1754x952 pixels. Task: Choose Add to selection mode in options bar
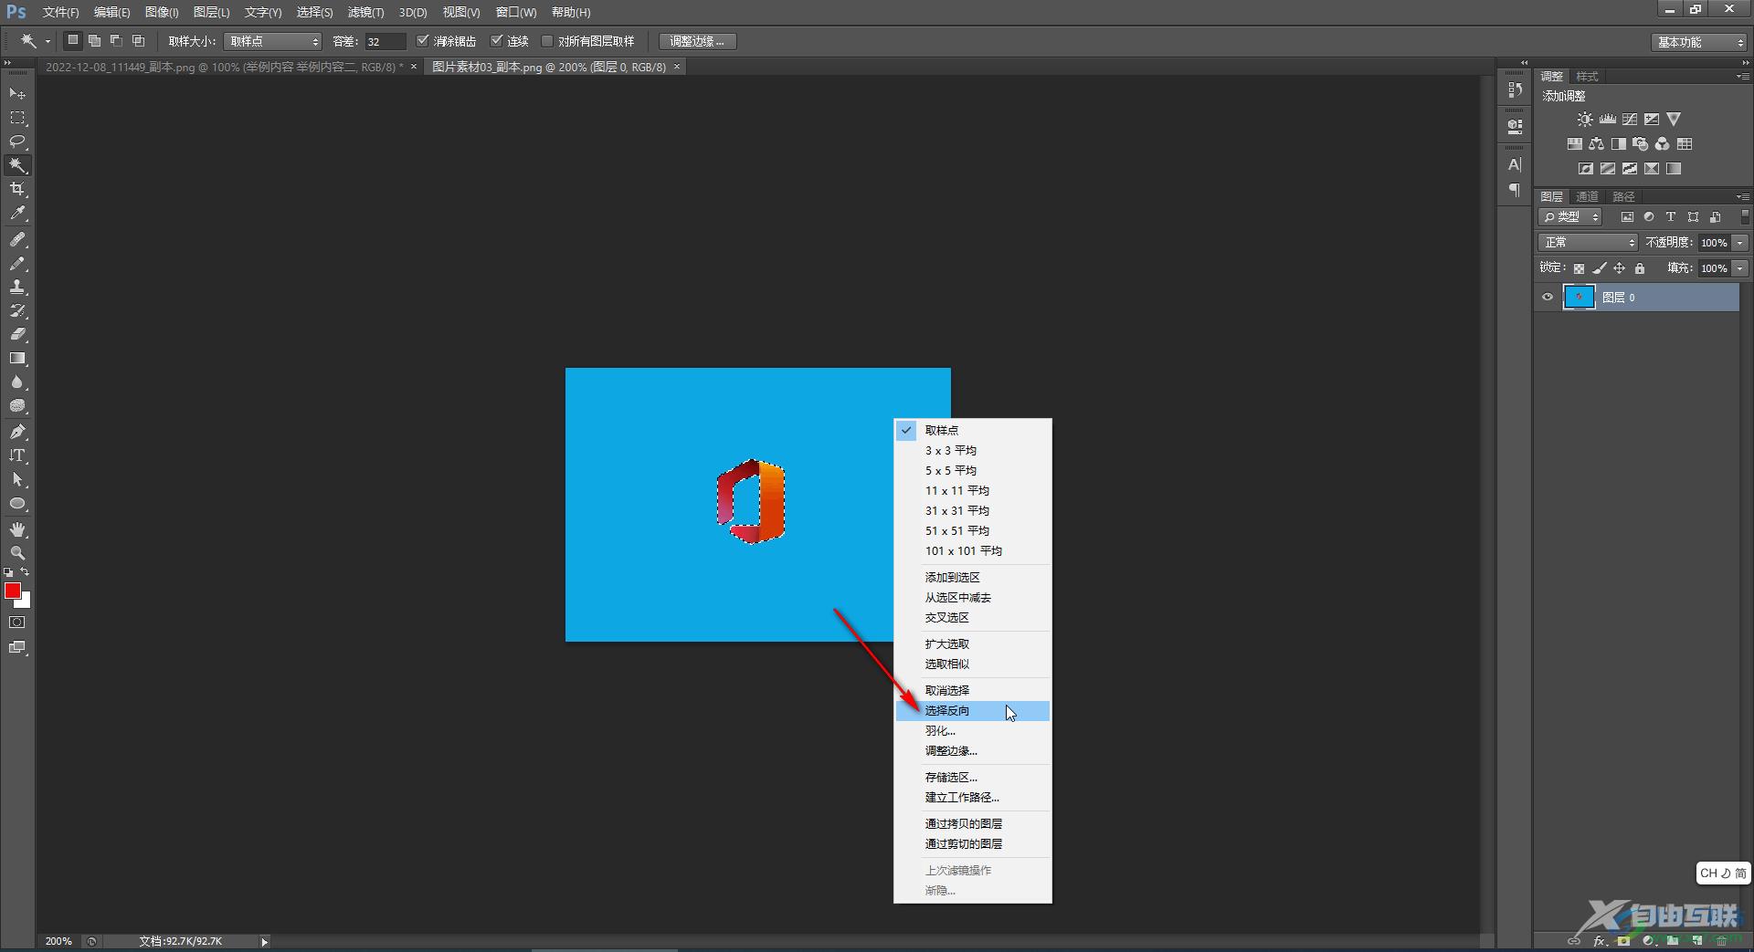tap(94, 41)
